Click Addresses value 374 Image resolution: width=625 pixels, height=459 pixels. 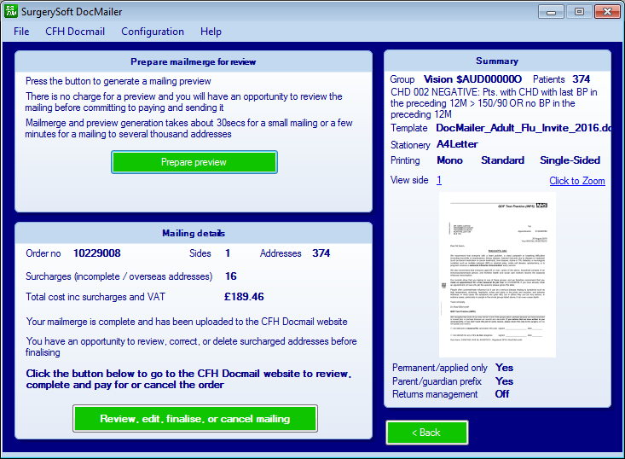pos(321,253)
